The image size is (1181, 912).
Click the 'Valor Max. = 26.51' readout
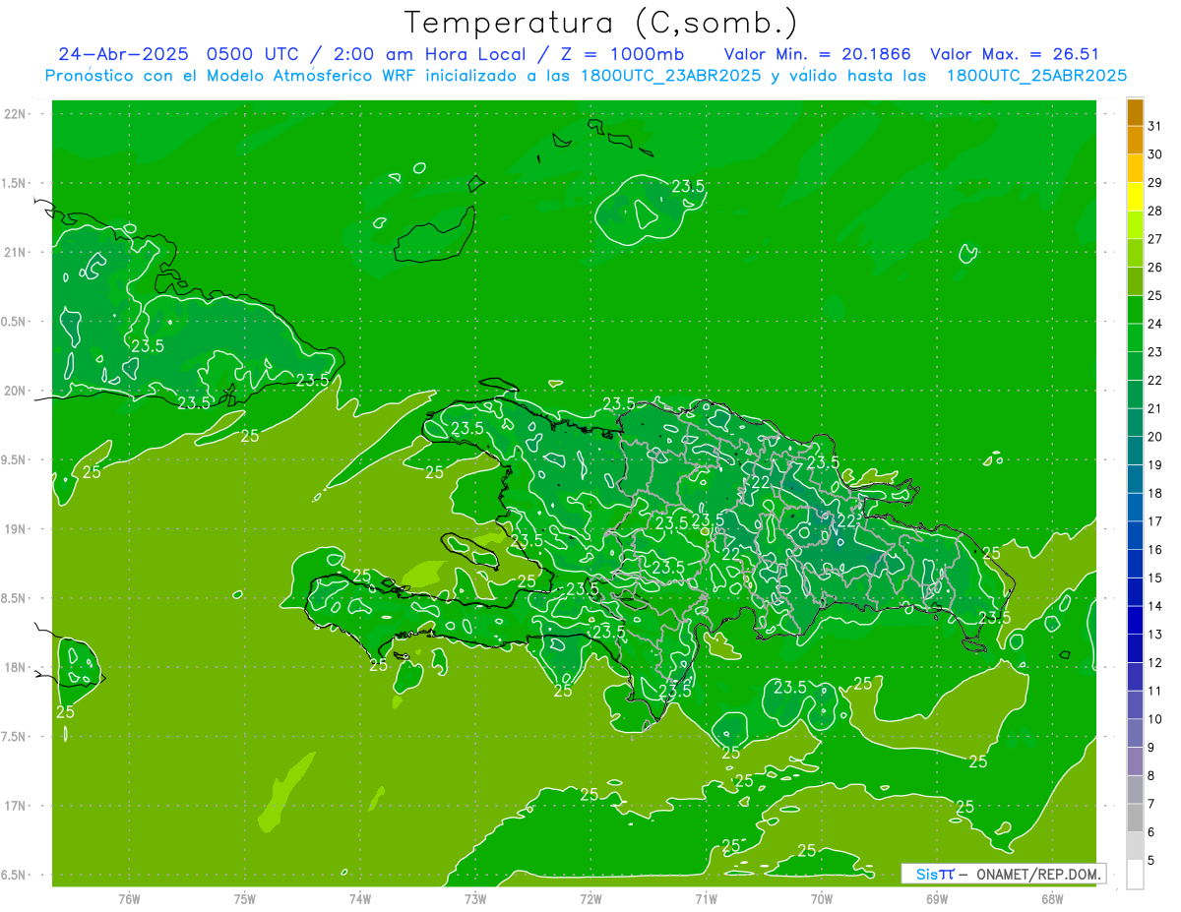pyautogui.click(x=1015, y=54)
